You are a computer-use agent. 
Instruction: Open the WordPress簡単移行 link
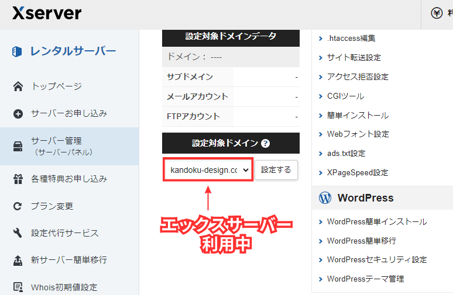362,241
